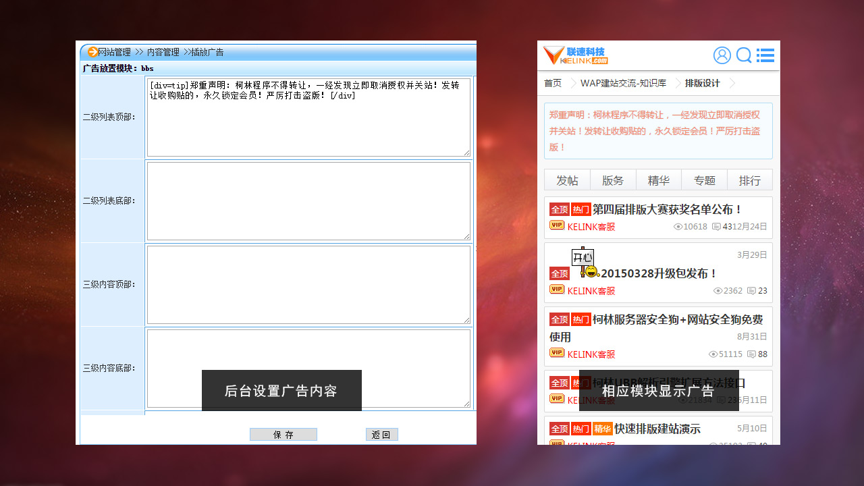The width and height of the screenshot is (864, 486).
Task: Click the user profile icon
Action: click(722, 55)
